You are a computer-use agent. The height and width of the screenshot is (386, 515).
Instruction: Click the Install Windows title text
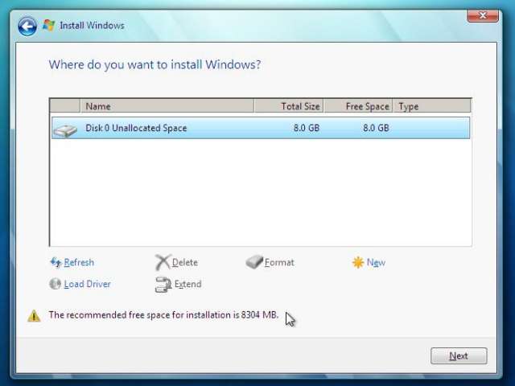tap(92, 26)
